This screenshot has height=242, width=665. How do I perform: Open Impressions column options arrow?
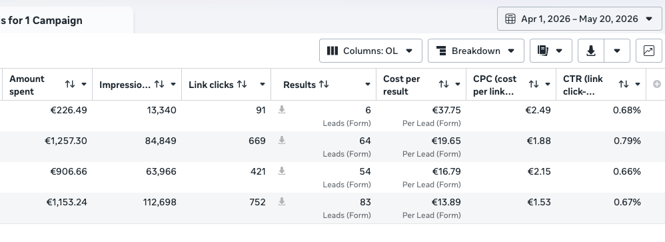173,84
